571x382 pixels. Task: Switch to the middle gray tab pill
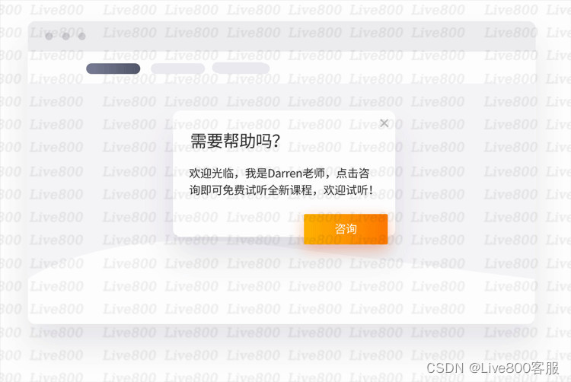click(x=177, y=68)
